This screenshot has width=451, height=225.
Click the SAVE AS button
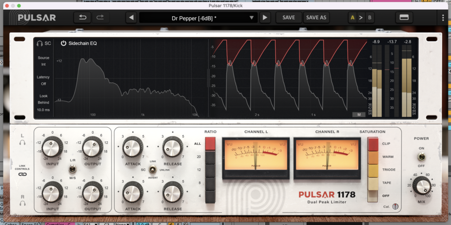[x=316, y=18]
